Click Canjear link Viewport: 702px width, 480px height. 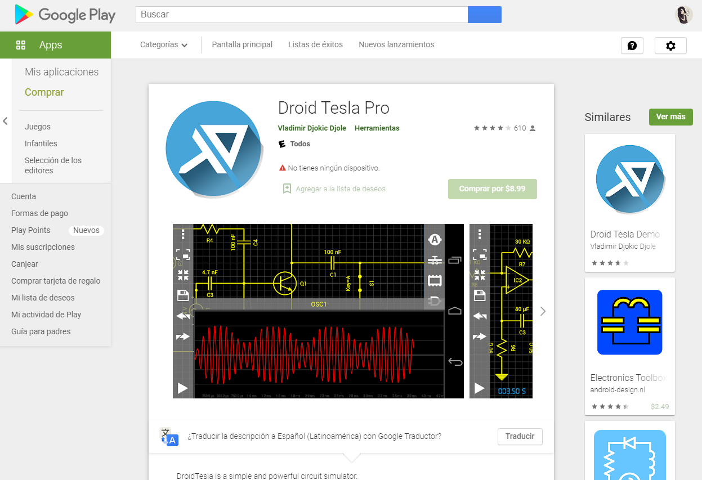point(25,264)
